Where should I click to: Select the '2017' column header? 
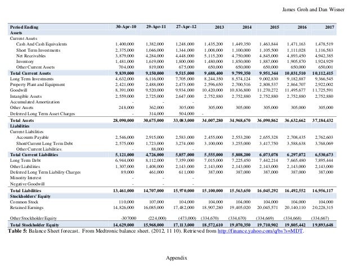[330, 27]
